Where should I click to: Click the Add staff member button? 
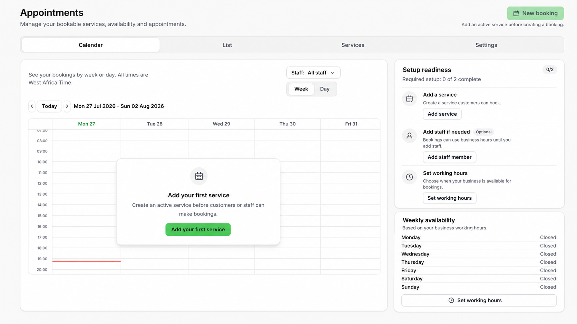click(x=449, y=157)
